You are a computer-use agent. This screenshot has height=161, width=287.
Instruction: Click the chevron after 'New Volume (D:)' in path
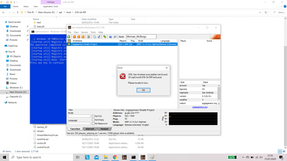pyautogui.click(x=57, y=12)
